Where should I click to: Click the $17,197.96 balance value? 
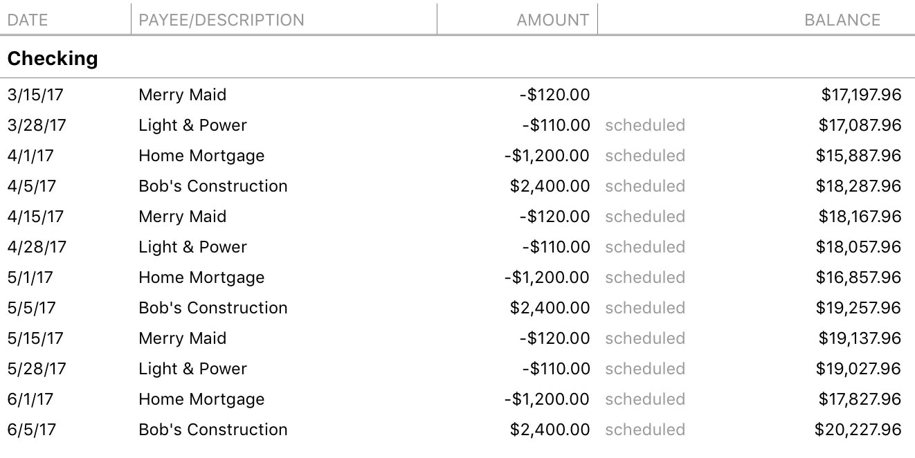[861, 95]
